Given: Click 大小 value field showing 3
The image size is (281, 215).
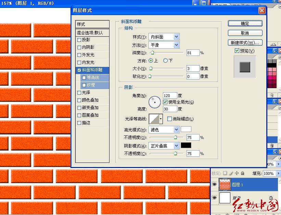Looking at the screenshot, I should (x=193, y=69).
